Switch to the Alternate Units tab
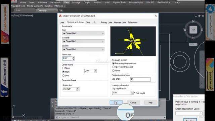 pyautogui.click(x=120, y=23)
